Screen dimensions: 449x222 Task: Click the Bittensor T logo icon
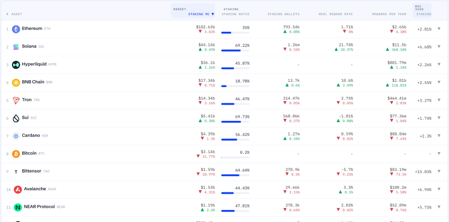click(x=16, y=172)
